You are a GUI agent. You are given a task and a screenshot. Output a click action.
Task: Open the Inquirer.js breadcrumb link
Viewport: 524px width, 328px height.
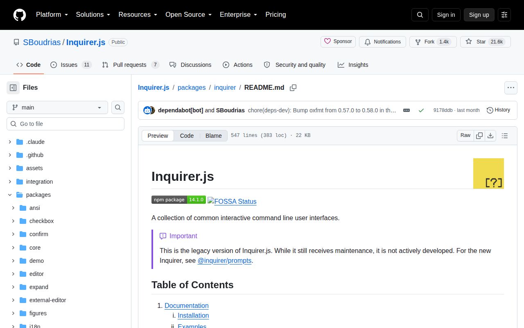[x=154, y=87]
